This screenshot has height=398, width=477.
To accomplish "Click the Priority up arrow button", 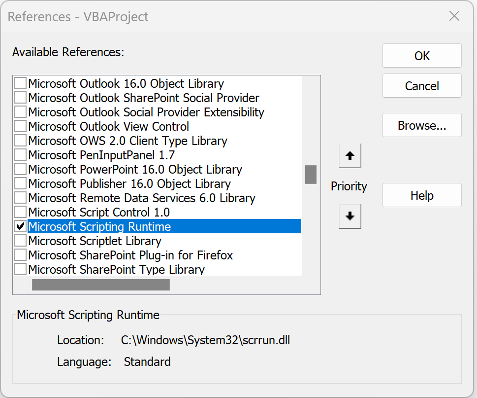I will [350, 156].
